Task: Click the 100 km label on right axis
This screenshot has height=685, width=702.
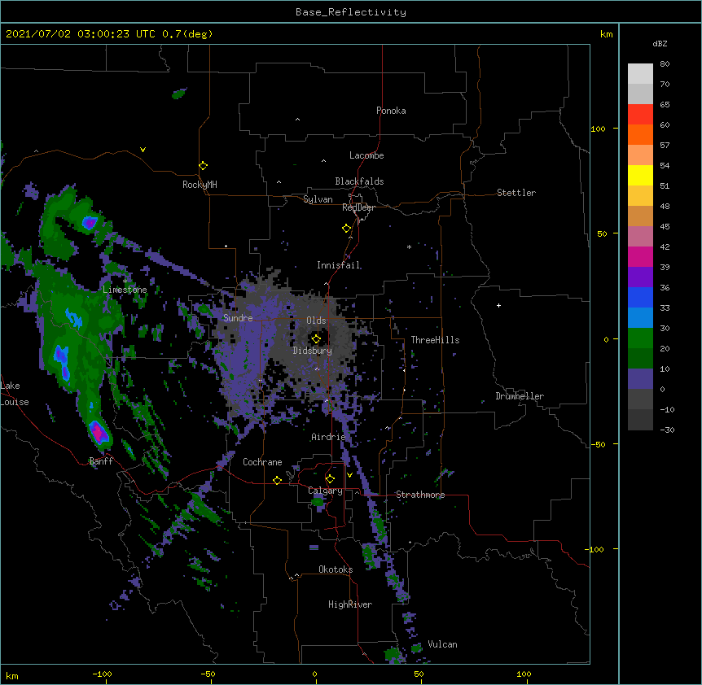Action: coord(598,129)
